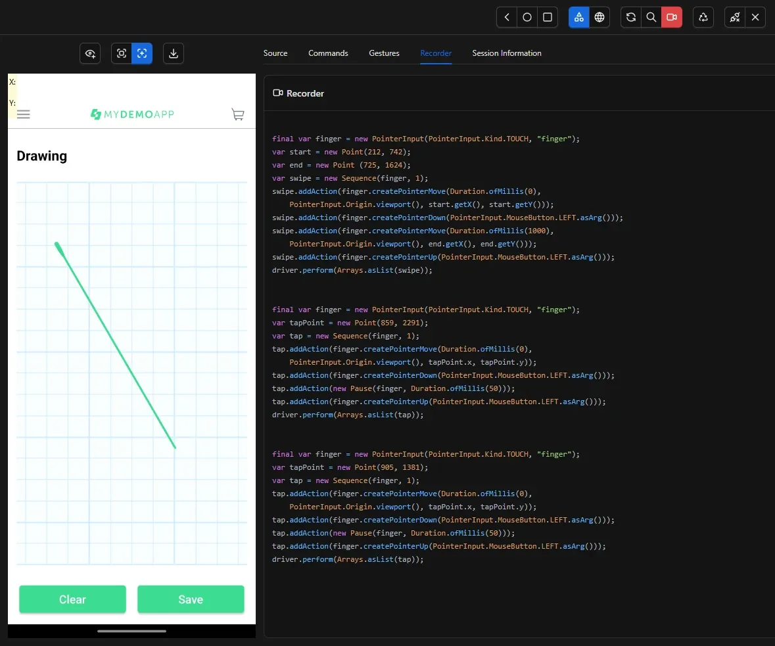Open the Session Information tab
Image resolution: width=775 pixels, height=646 pixels.
click(x=507, y=53)
